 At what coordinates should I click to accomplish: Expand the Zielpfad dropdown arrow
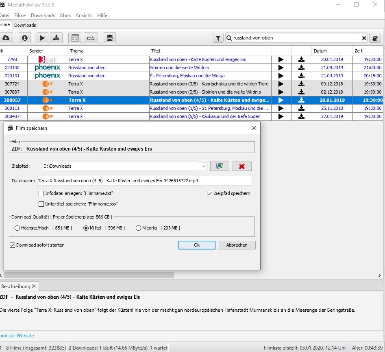203,166
